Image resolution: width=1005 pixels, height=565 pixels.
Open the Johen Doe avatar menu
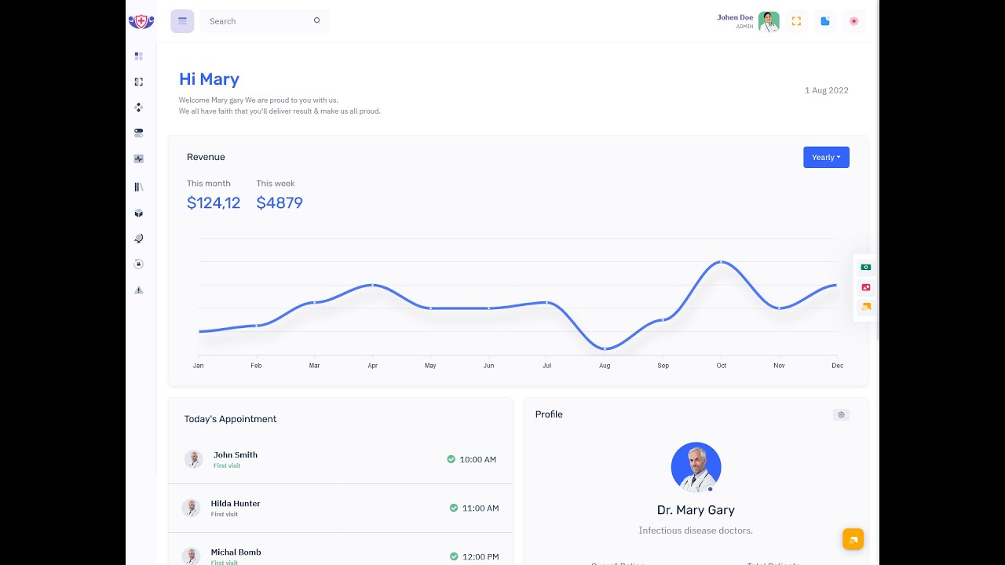click(x=769, y=22)
